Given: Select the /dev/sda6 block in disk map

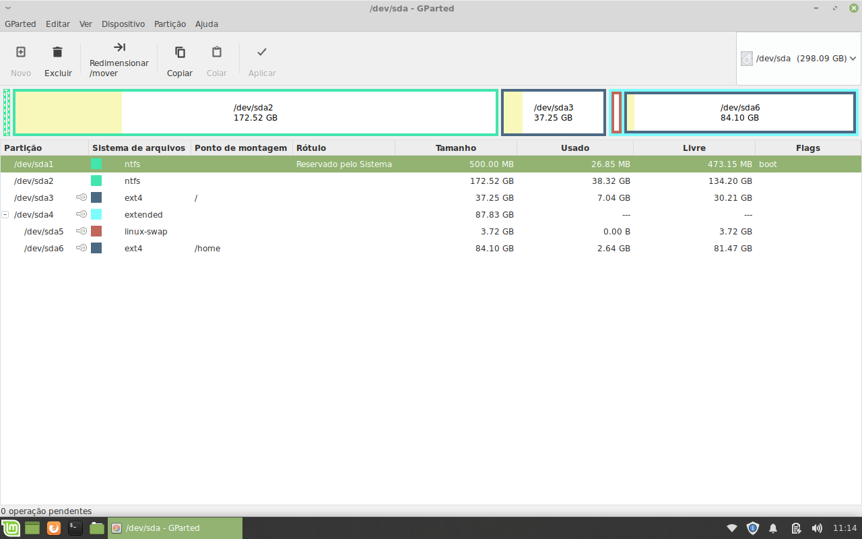Looking at the screenshot, I should [x=740, y=113].
